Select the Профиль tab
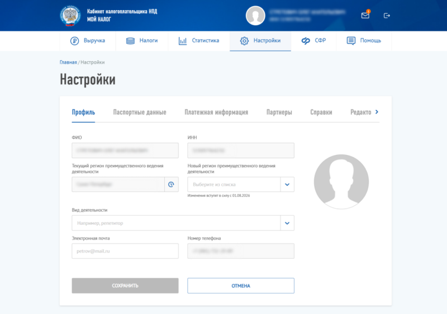447x314 pixels. tap(83, 112)
